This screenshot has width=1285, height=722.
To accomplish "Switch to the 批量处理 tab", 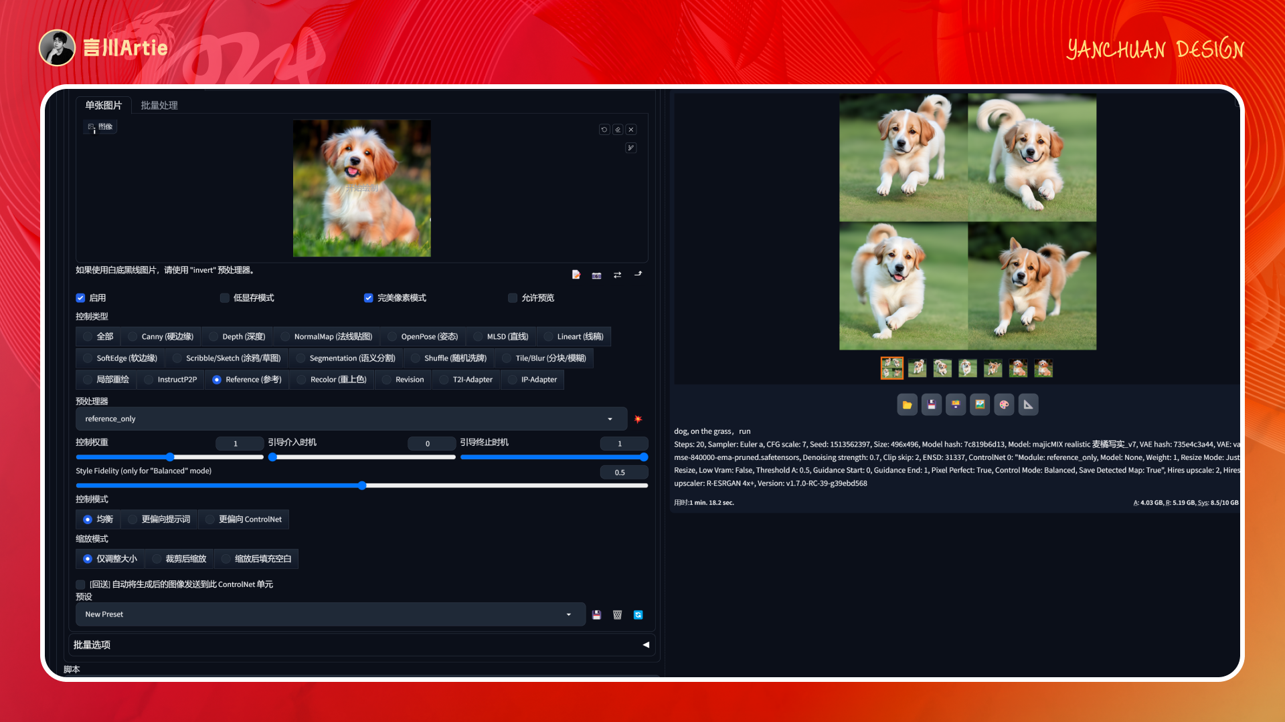I will [x=159, y=105].
